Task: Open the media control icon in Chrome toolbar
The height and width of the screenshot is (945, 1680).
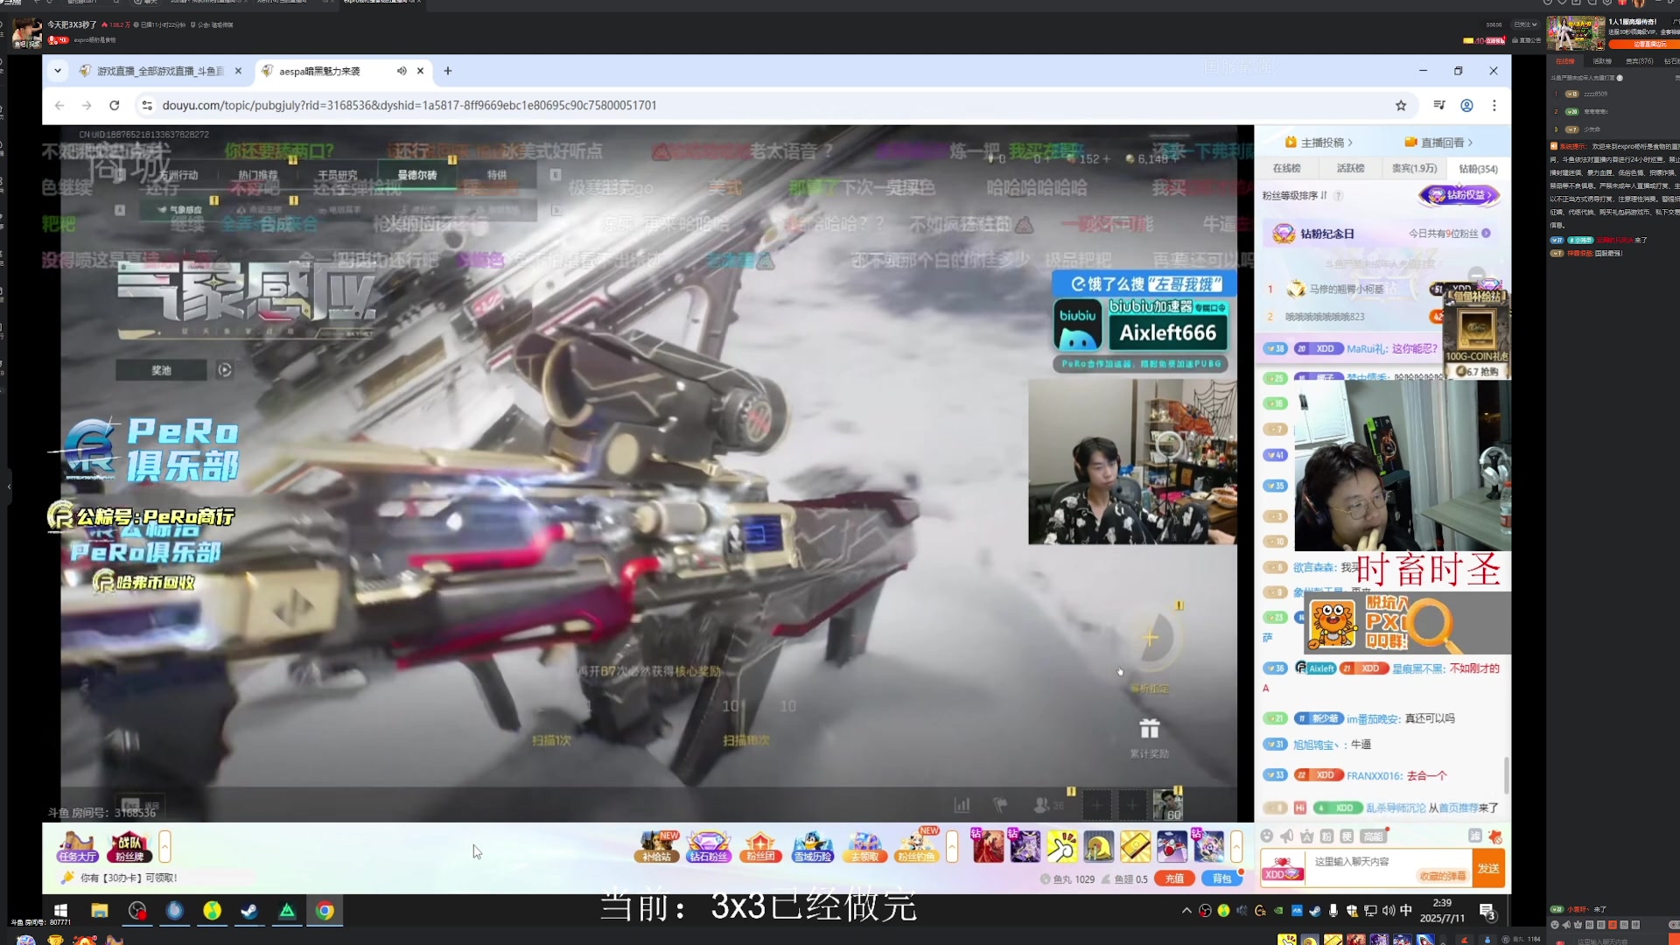Action: coord(1439,105)
